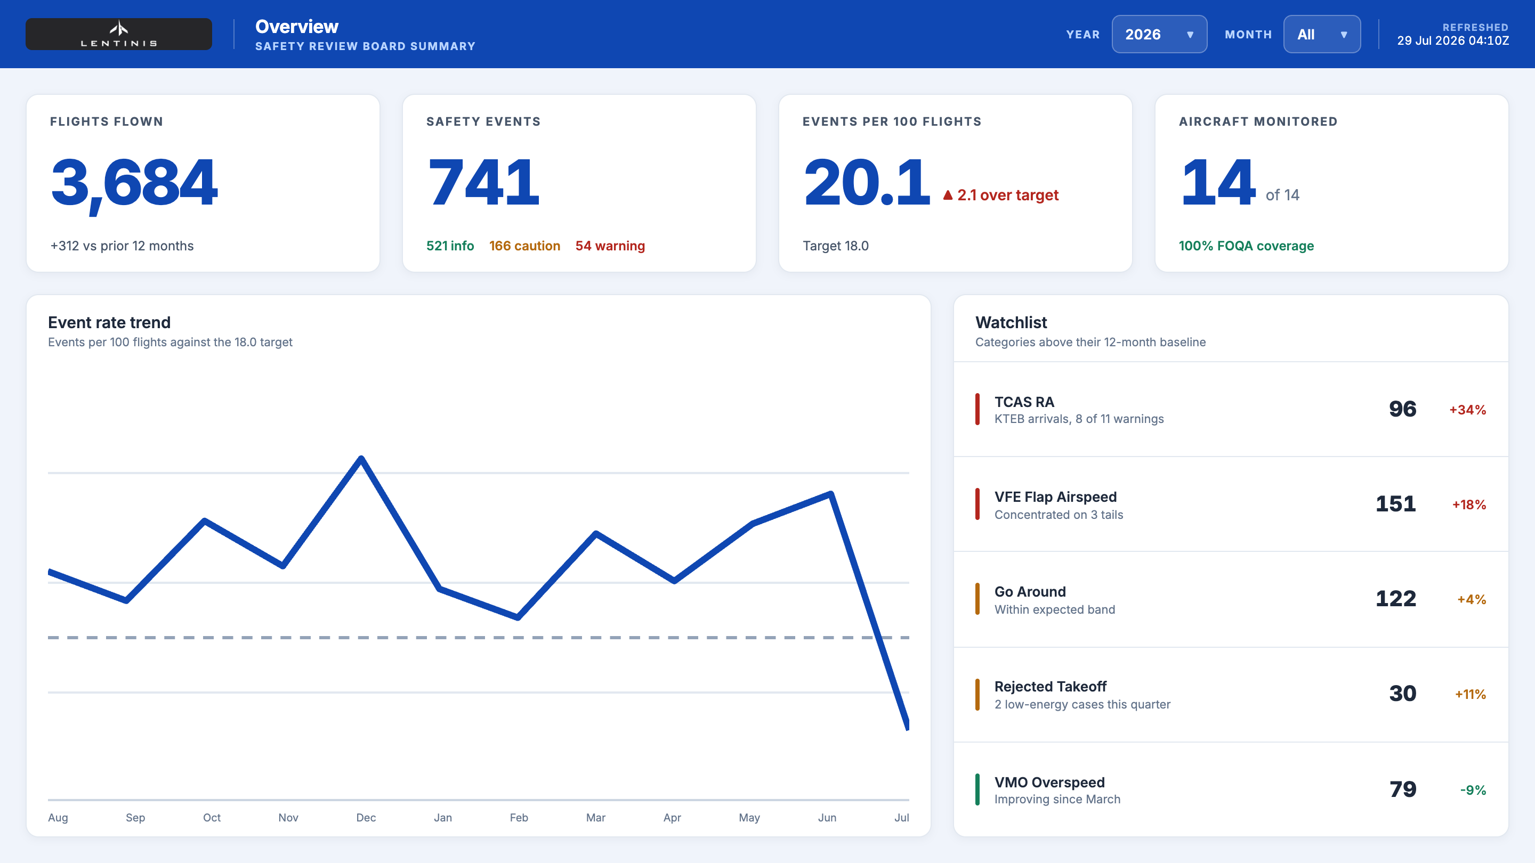The height and width of the screenshot is (863, 1535).
Task: Click the +11% change value
Action: click(1470, 695)
